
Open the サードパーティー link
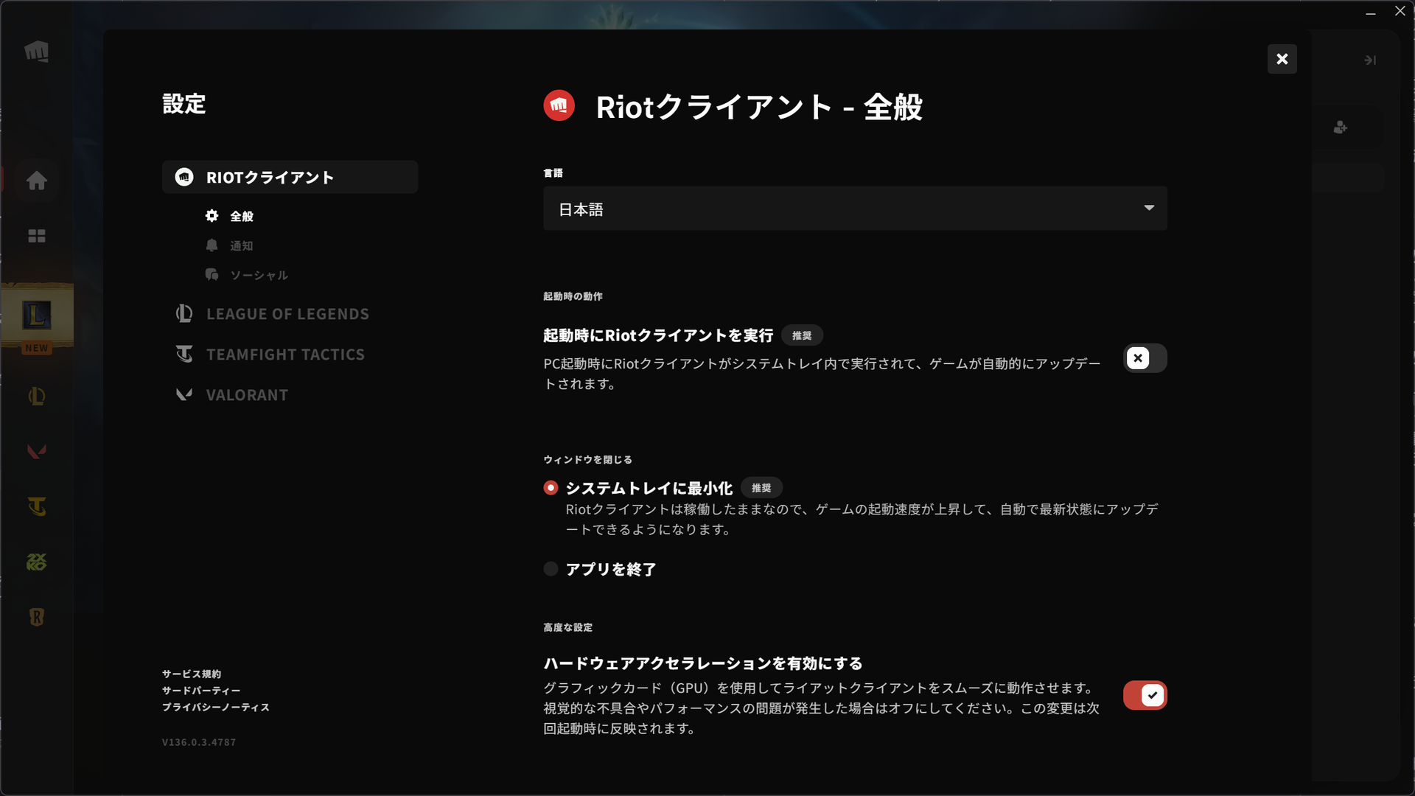tap(201, 691)
